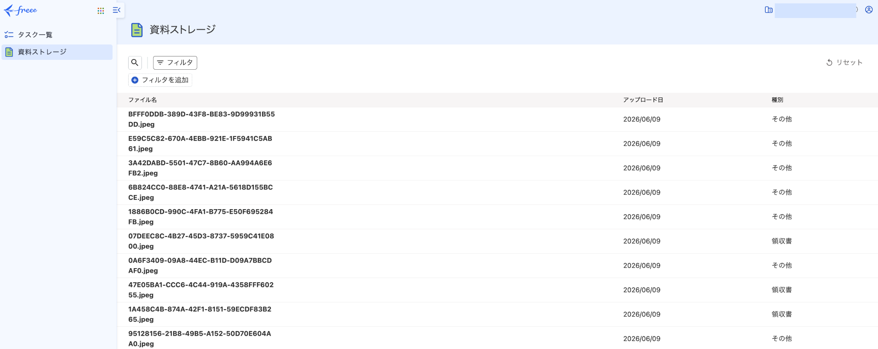Screen dimensions: 878x349
Task: Open file 47E05BA1-CCC6-4C44-919A-4358FFF60255.jpeg
Action: 201,290
